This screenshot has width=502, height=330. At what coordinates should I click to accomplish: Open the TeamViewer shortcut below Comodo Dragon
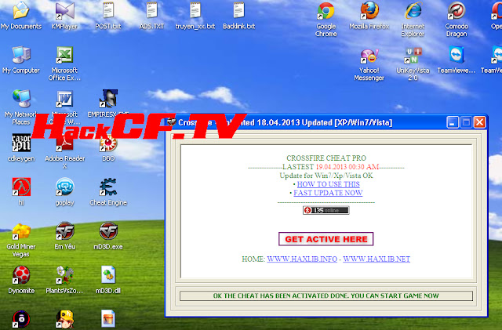pyautogui.click(x=457, y=60)
